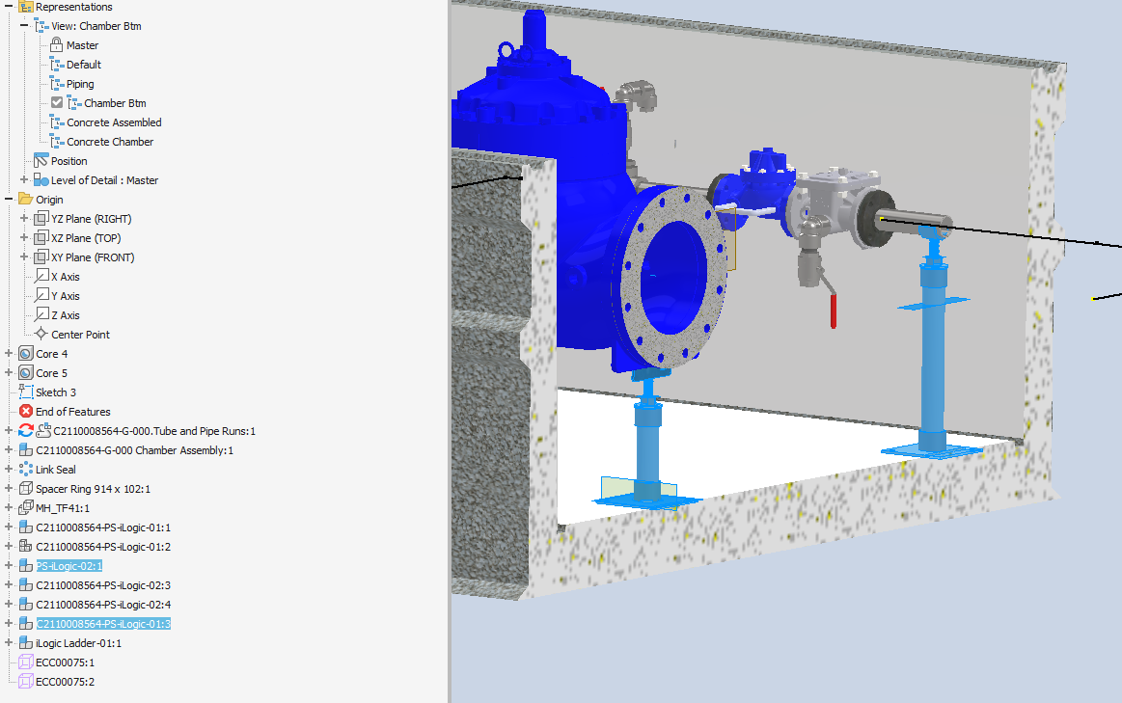The width and height of the screenshot is (1122, 703).
Task: Select the Sketch 3 icon
Action: click(27, 392)
